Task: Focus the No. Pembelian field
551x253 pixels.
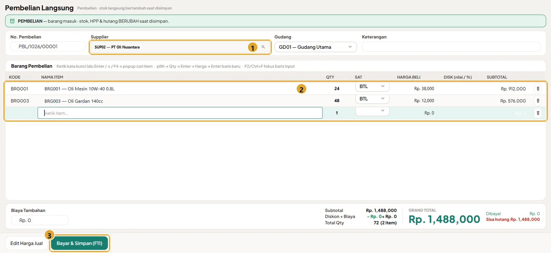Action: [x=48, y=46]
